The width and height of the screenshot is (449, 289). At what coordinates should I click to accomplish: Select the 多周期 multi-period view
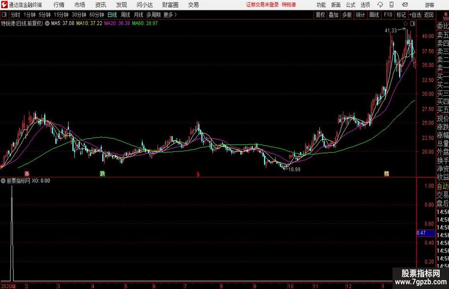pyautogui.click(x=153, y=15)
